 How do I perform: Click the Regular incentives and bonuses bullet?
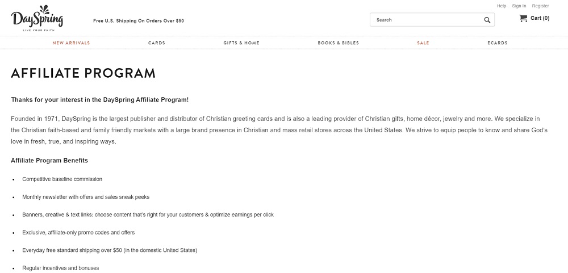coord(61,268)
